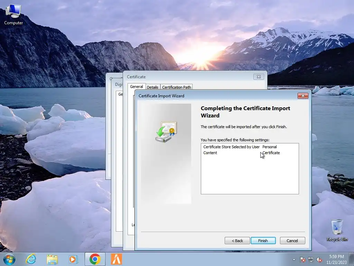The image size is (354, 266).
Task: Open the Windows Start menu
Action: 9,259
